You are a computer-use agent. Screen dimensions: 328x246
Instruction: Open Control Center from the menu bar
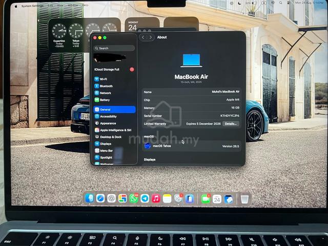coord(289,3)
